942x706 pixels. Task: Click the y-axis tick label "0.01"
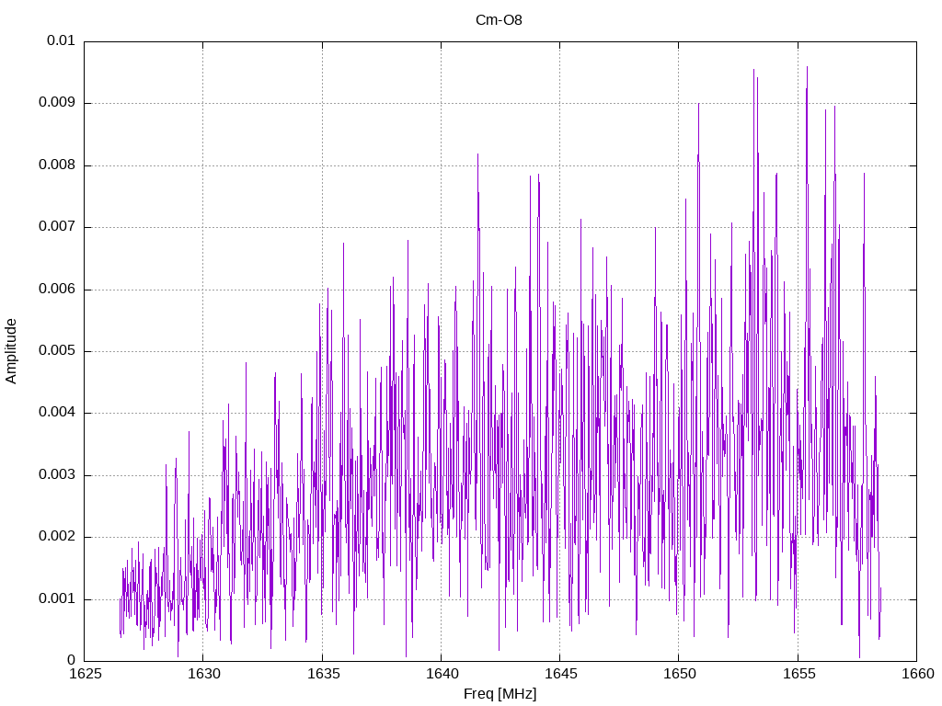click(61, 40)
